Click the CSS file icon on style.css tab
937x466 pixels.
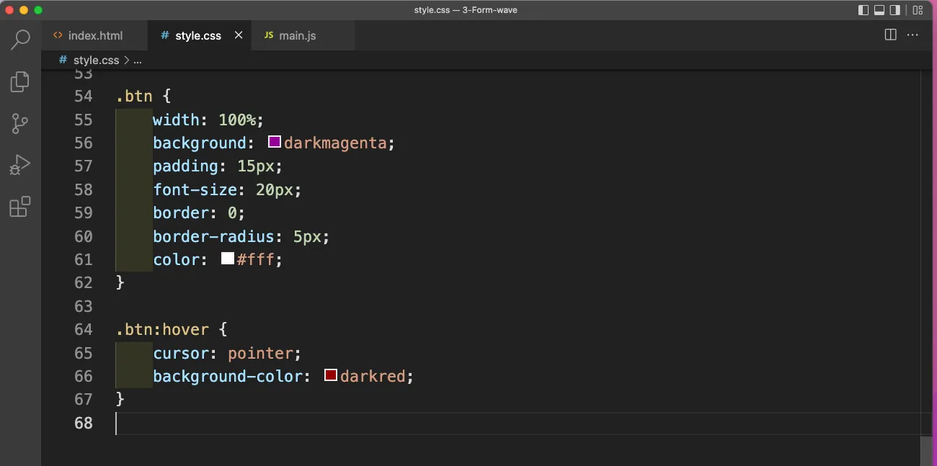click(x=165, y=35)
